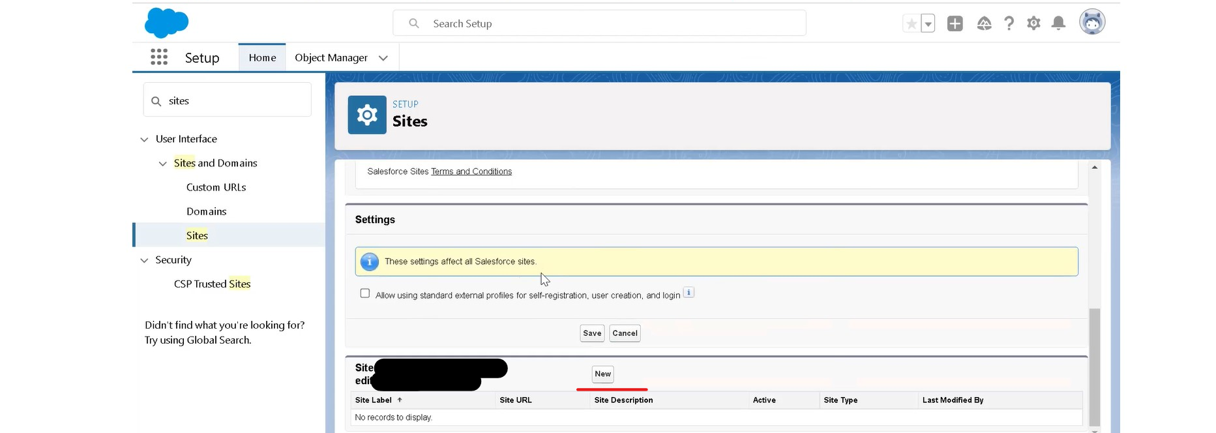This screenshot has height=433, width=1216.
Task: Open the Help question mark icon
Action: 1009,23
